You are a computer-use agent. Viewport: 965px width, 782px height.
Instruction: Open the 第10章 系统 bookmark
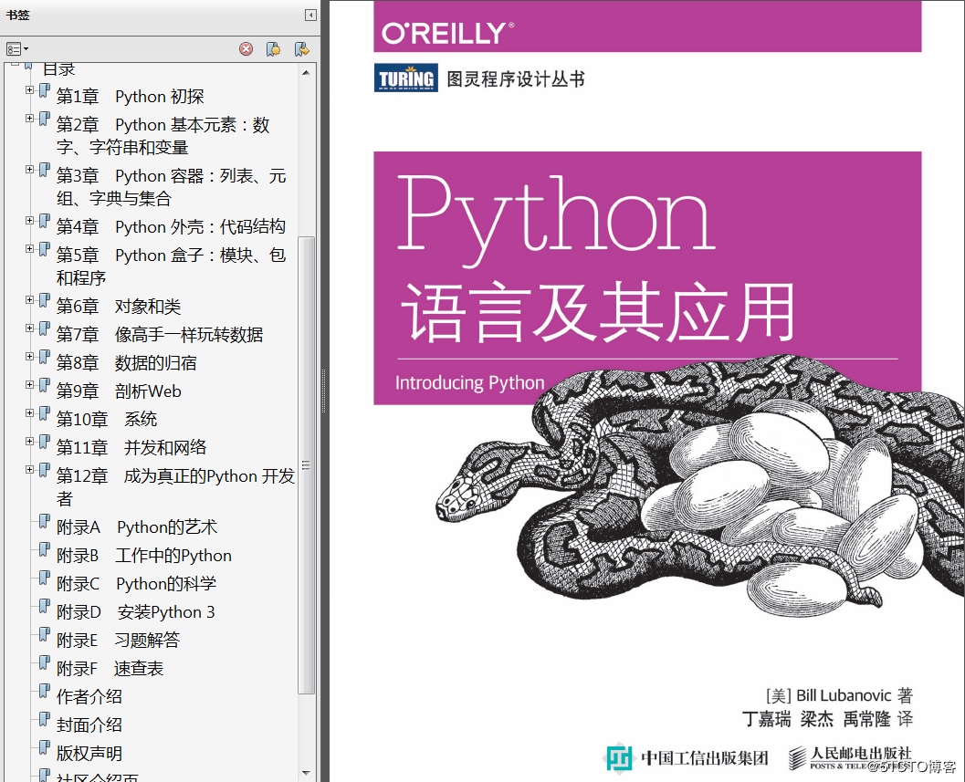[x=107, y=420]
